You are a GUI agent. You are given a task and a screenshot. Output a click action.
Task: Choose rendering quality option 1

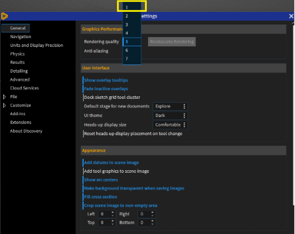point(132,8)
